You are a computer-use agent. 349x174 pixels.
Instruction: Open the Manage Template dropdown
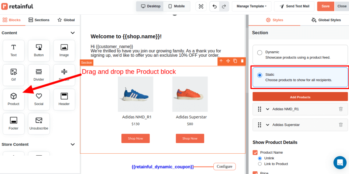(252, 6)
